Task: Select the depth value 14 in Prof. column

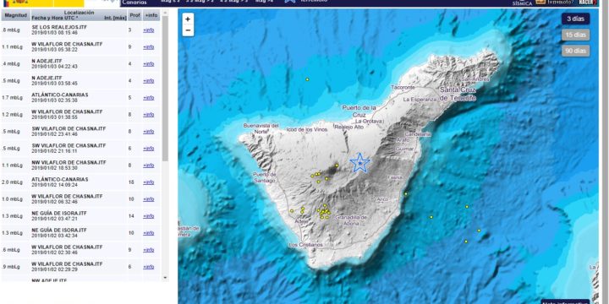Action: [131, 216]
